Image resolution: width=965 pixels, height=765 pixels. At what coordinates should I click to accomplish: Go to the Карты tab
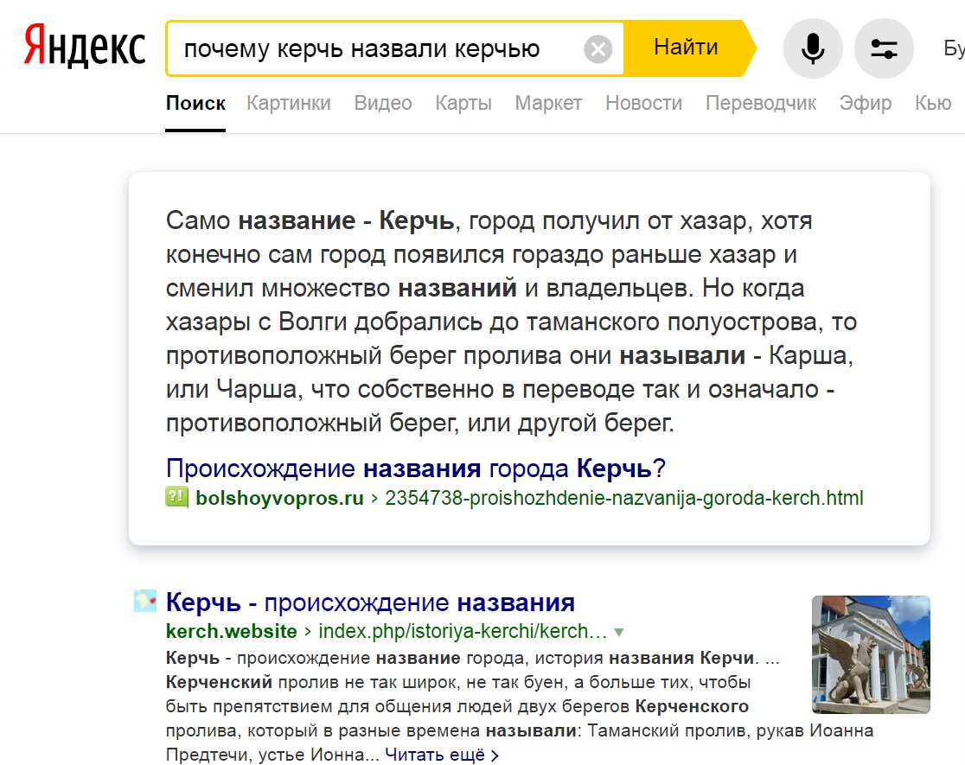point(463,103)
